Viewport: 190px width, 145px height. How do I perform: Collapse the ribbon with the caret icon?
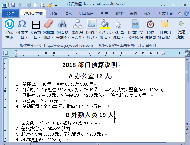coord(180,13)
